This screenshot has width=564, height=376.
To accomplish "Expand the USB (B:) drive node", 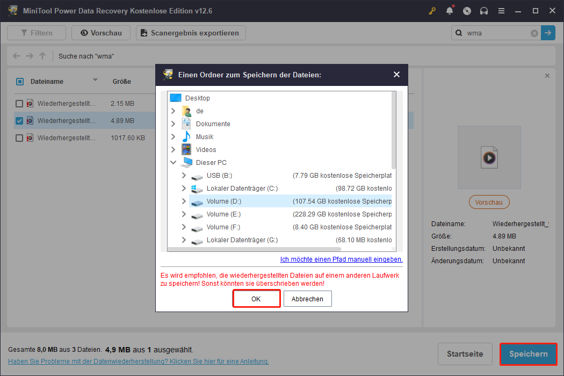I will coord(184,176).
